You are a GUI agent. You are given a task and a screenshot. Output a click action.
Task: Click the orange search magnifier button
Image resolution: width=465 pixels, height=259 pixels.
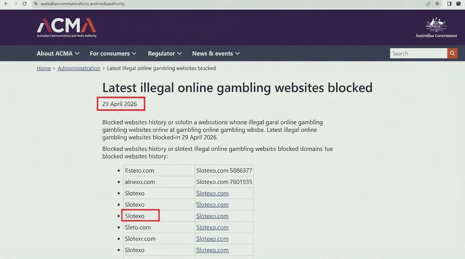tap(452, 53)
